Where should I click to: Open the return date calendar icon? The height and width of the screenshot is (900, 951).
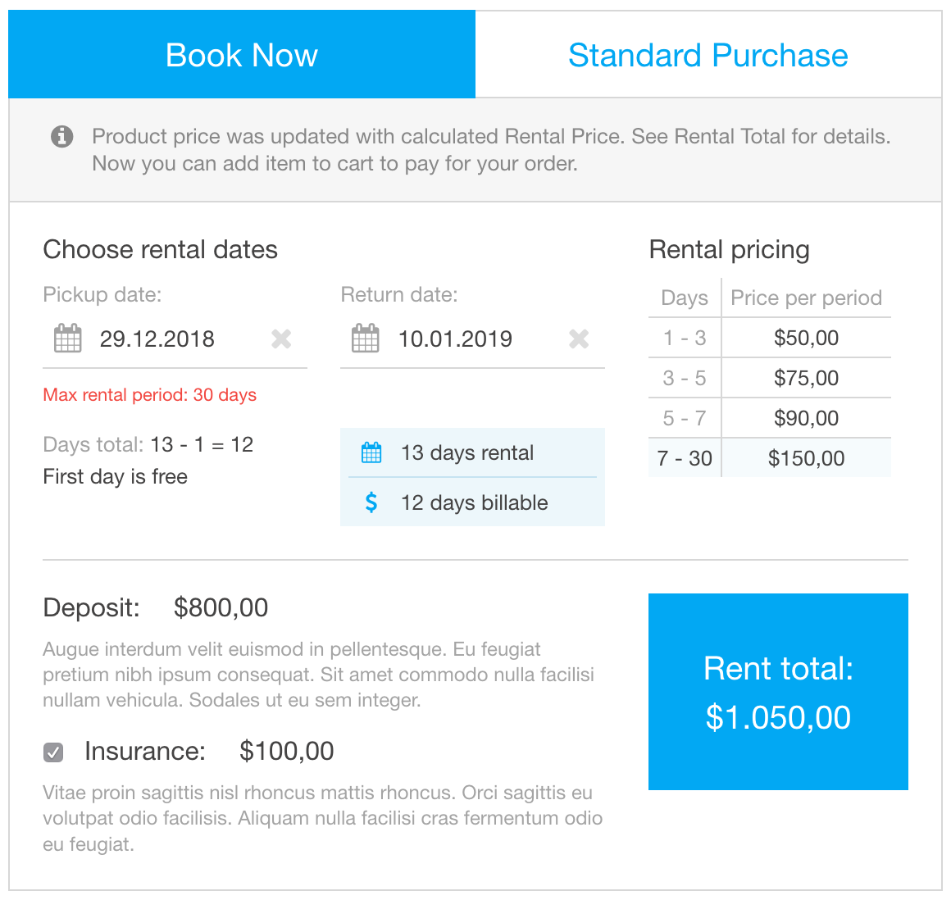[x=365, y=339]
